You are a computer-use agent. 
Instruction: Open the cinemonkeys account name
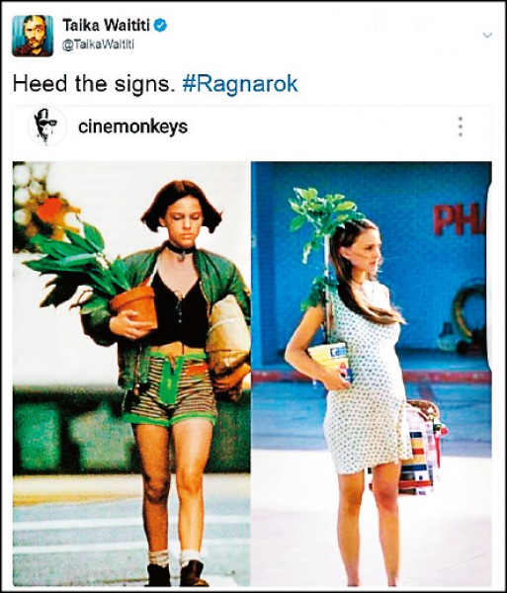click(x=132, y=127)
